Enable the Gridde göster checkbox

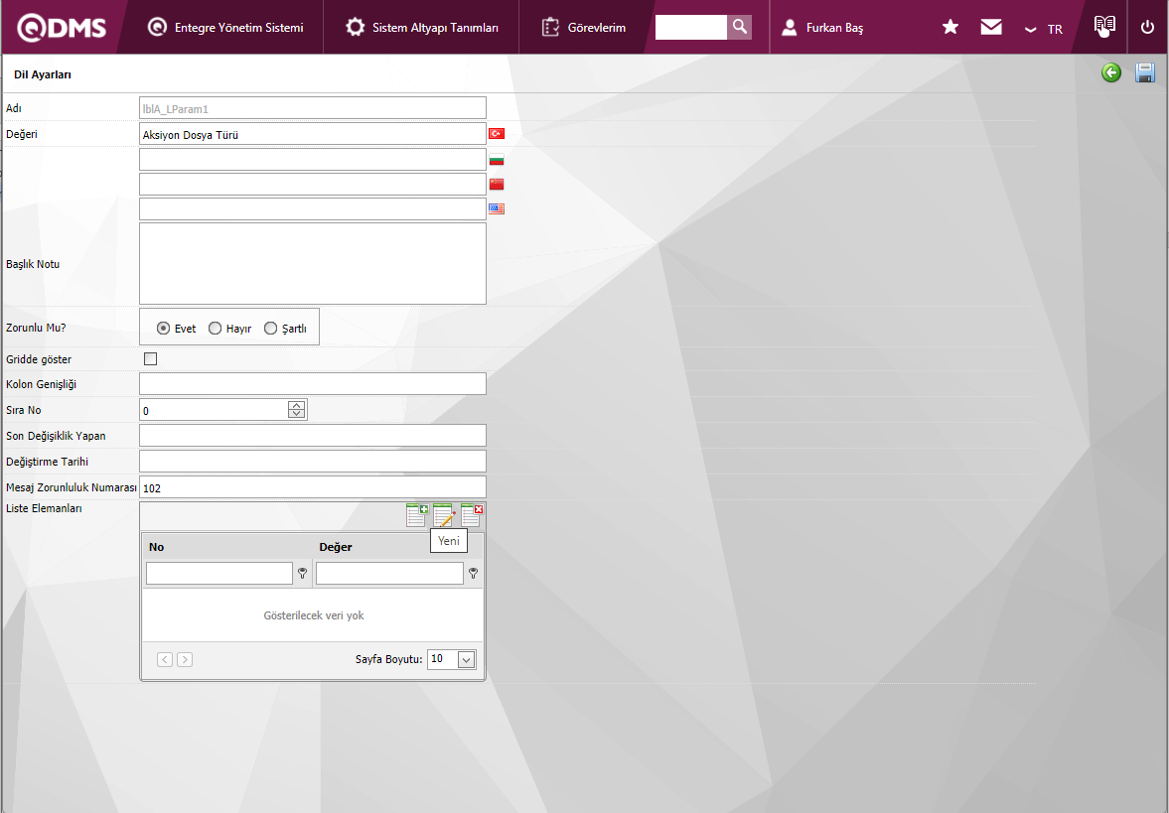pyautogui.click(x=151, y=359)
